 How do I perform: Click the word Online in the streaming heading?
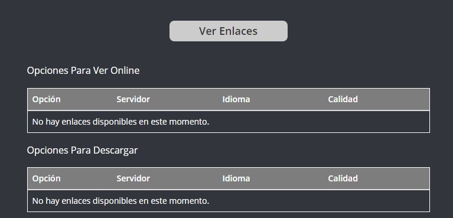[125, 70]
